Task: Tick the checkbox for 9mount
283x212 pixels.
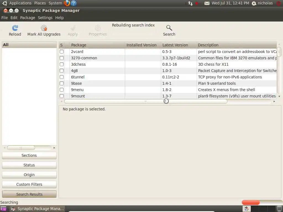Action: pyautogui.click(x=62, y=96)
